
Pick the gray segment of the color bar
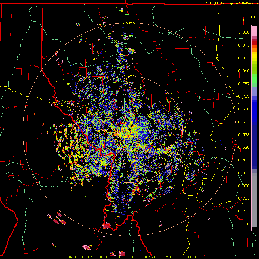pyautogui.click(x=254, y=200)
